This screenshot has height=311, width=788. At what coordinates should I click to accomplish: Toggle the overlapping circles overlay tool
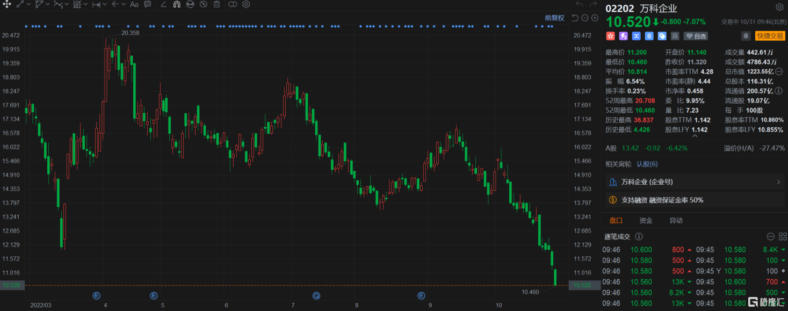[233, 4]
